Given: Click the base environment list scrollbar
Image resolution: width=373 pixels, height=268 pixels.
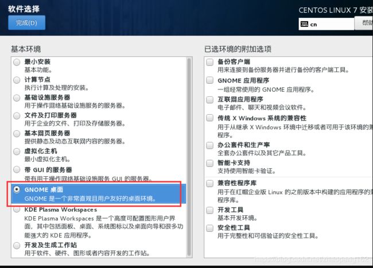Looking at the screenshot, I should point(189,157).
